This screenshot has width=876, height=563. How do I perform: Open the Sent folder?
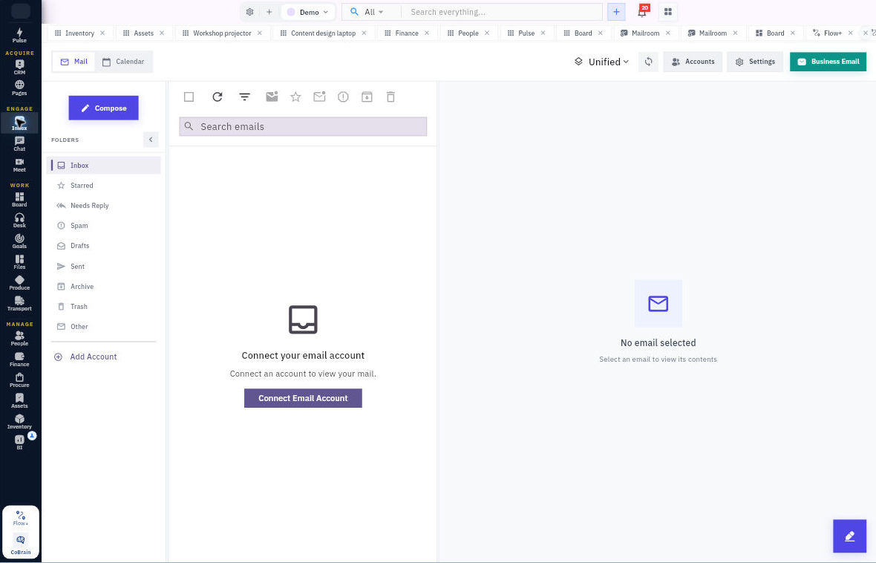coord(104,266)
